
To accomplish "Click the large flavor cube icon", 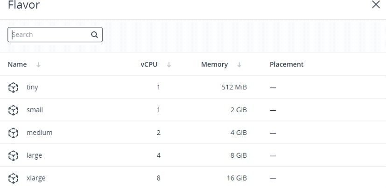I will coord(13,155).
